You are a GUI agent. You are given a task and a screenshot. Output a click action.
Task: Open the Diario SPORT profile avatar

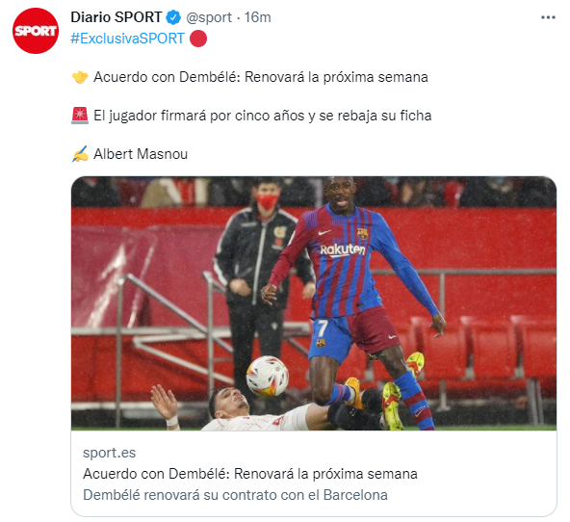click(36, 31)
